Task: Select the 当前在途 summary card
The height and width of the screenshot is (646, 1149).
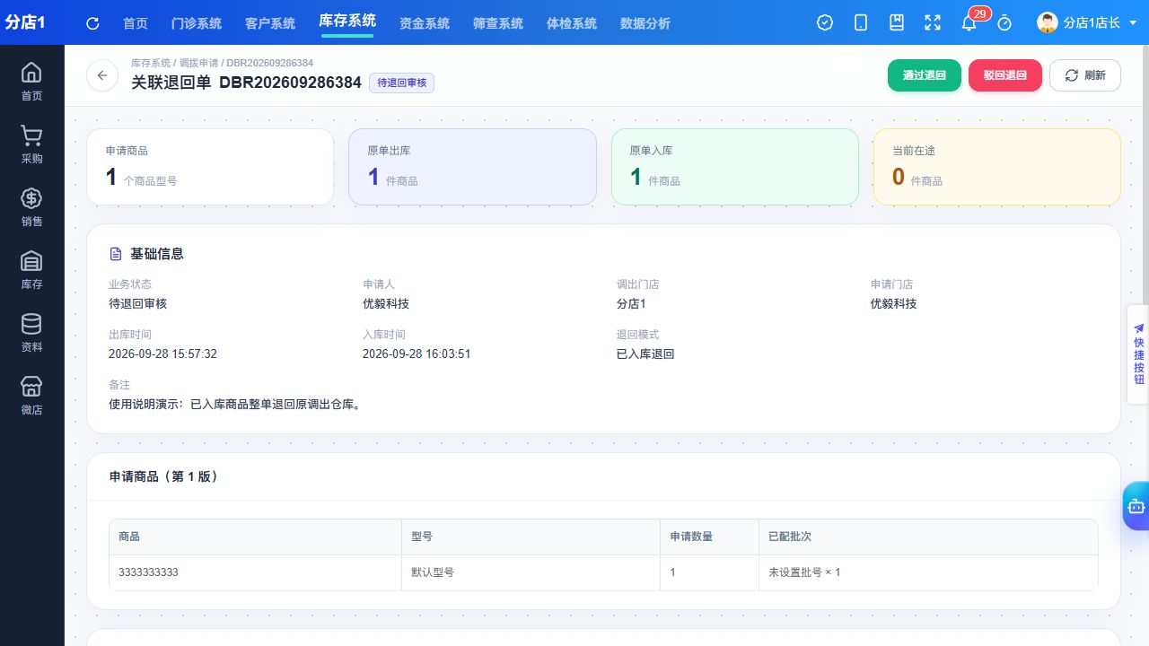Action: [x=997, y=167]
